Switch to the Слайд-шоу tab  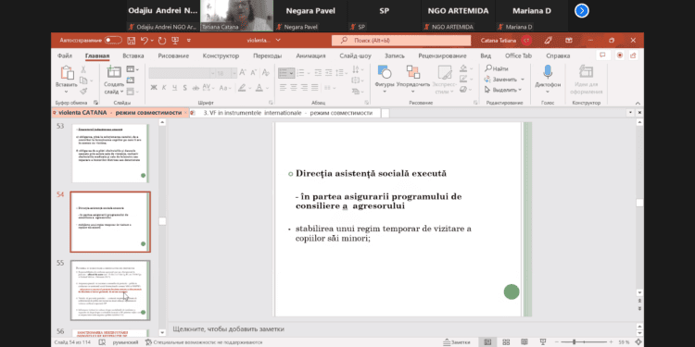355,56
